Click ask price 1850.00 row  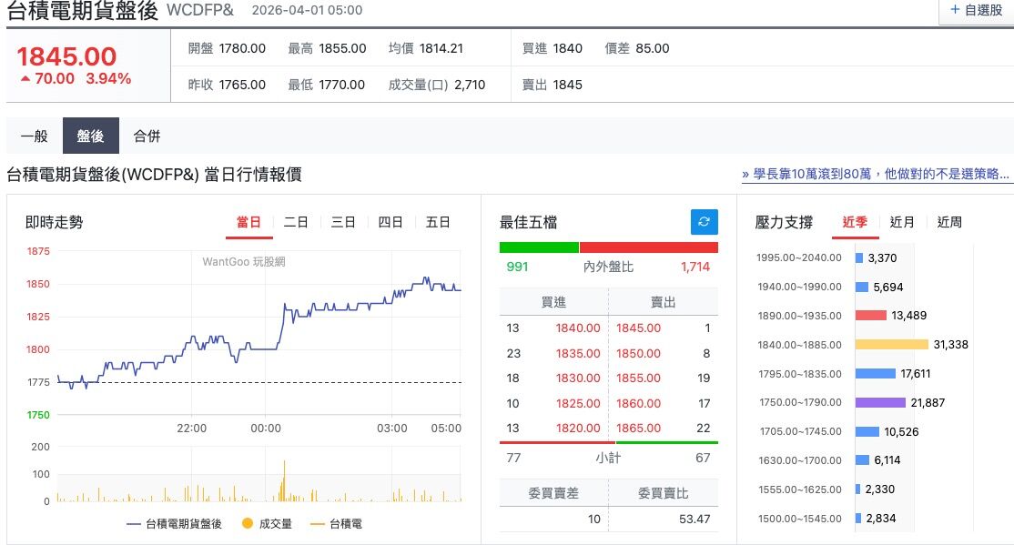click(638, 354)
